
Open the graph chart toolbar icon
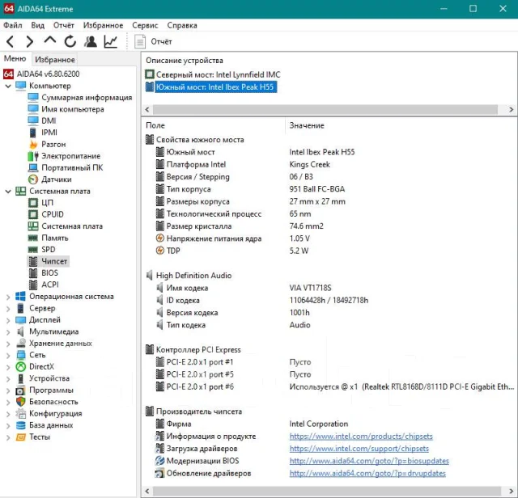111,41
